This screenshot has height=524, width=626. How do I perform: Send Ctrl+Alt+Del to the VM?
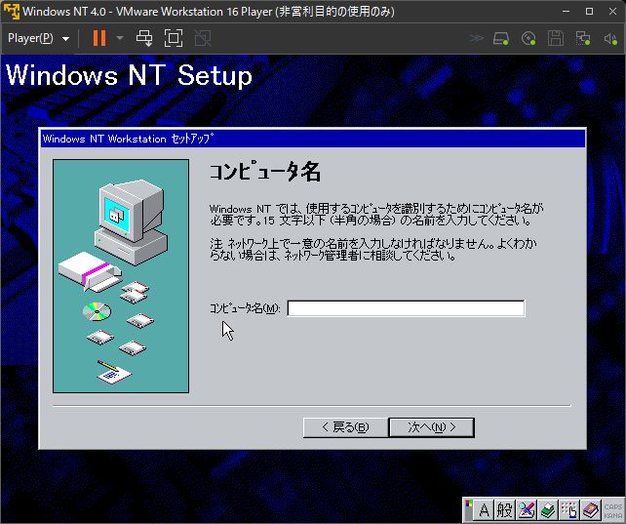[x=144, y=38]
